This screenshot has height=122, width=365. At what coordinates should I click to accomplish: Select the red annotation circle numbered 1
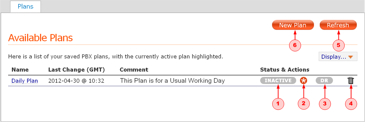point(278,103)
